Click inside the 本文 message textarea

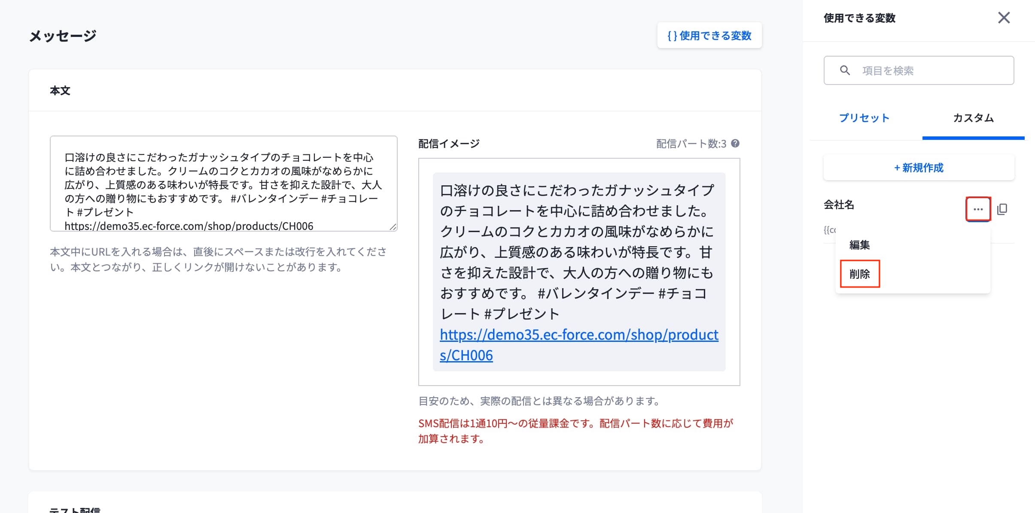click(223, 184)
